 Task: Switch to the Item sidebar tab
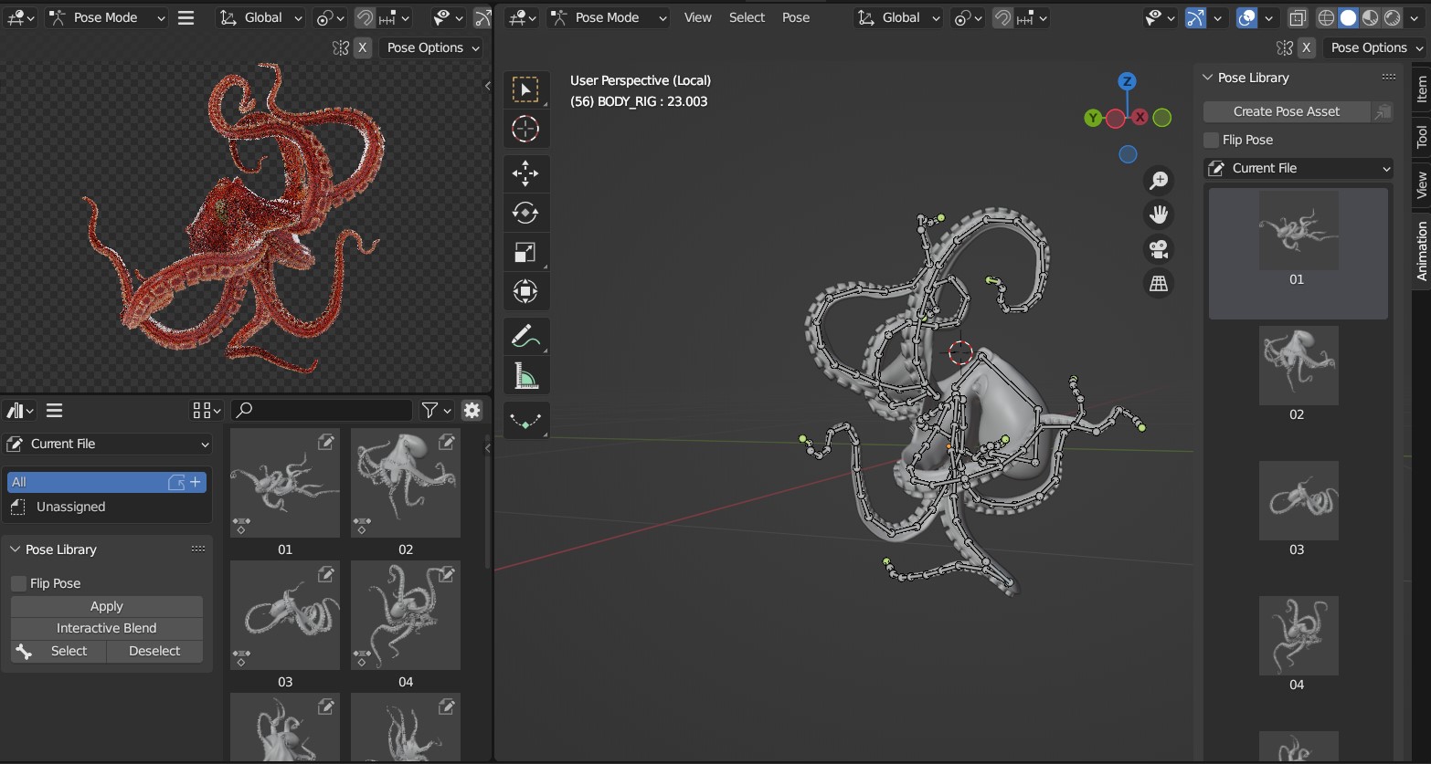1421,89
